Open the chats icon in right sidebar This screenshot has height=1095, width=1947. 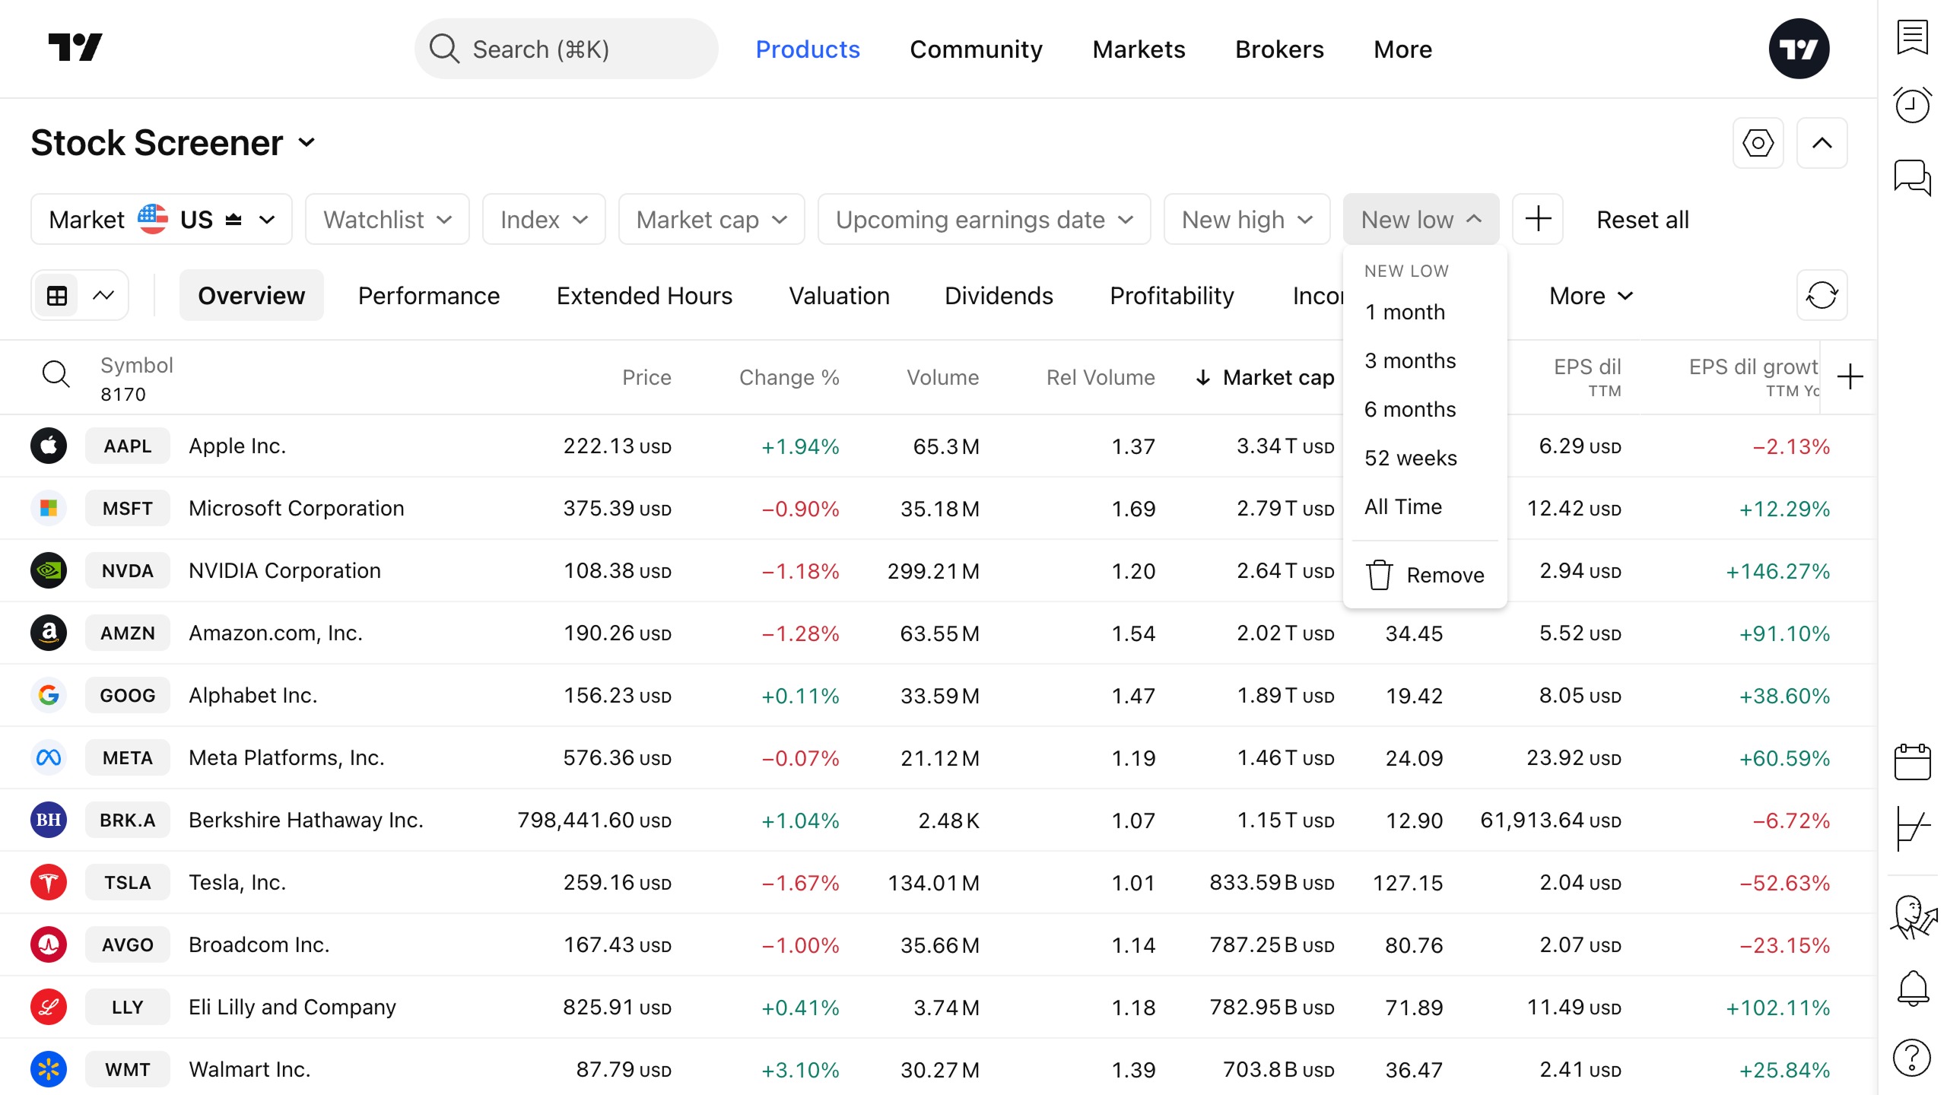1912,178
